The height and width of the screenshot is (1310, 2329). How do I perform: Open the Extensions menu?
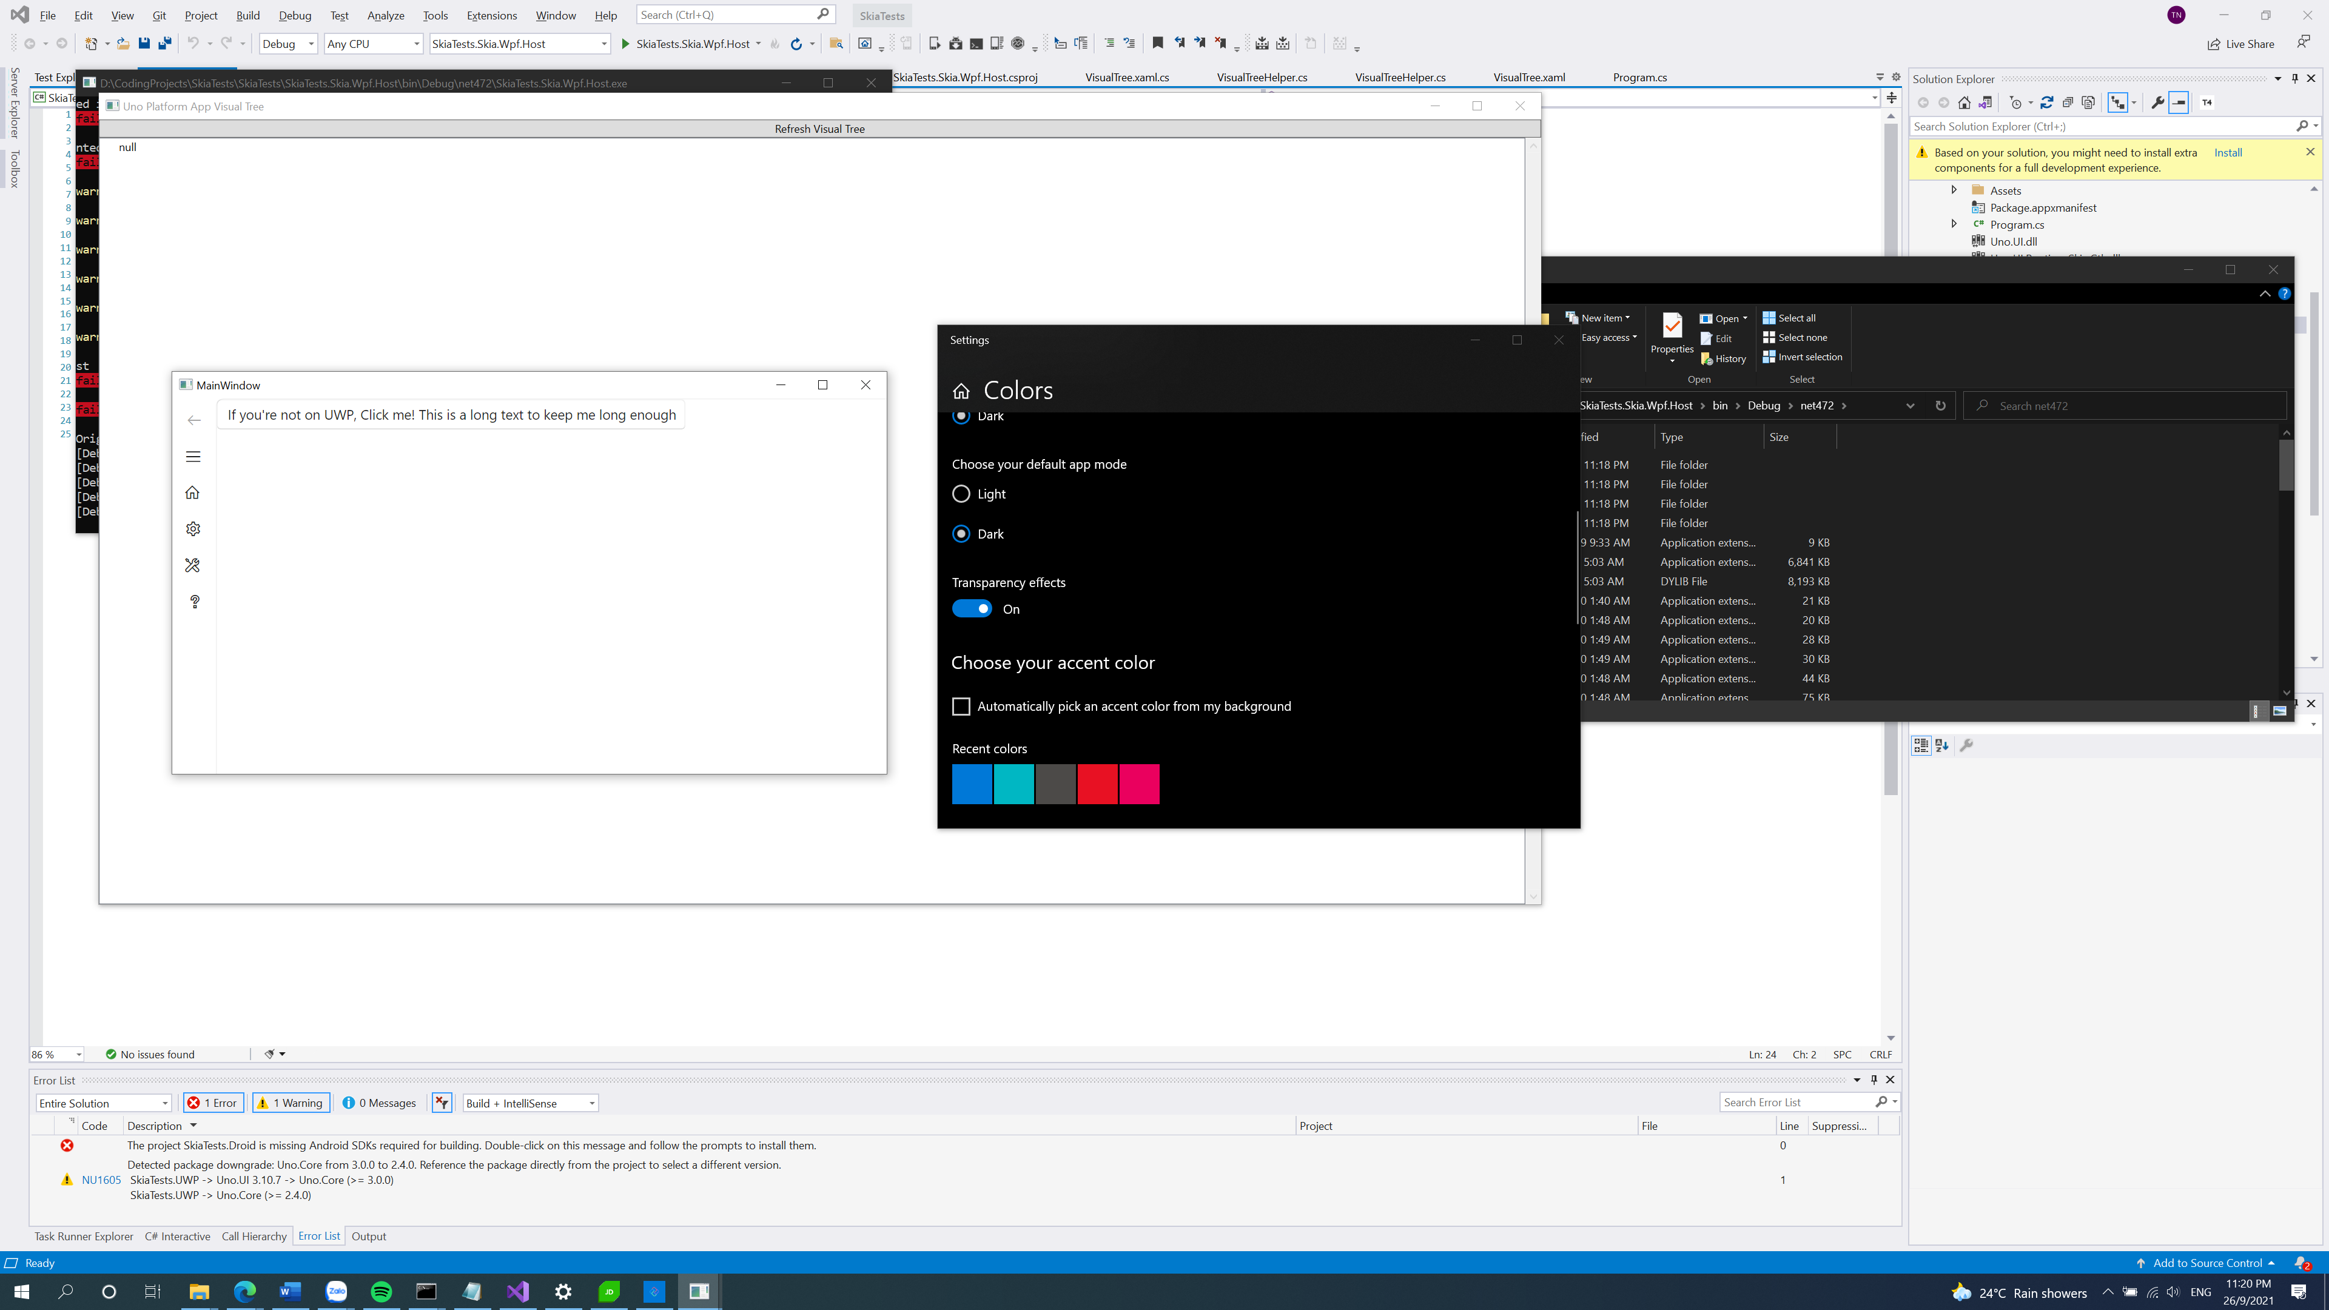coord(491,15)
